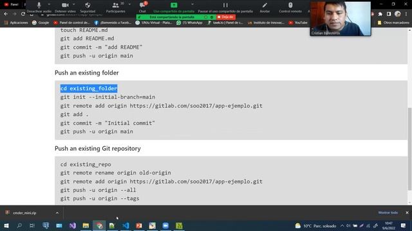
Task: Switch to the YouTube Panel browser tab
Action: (x=12, y=4)
